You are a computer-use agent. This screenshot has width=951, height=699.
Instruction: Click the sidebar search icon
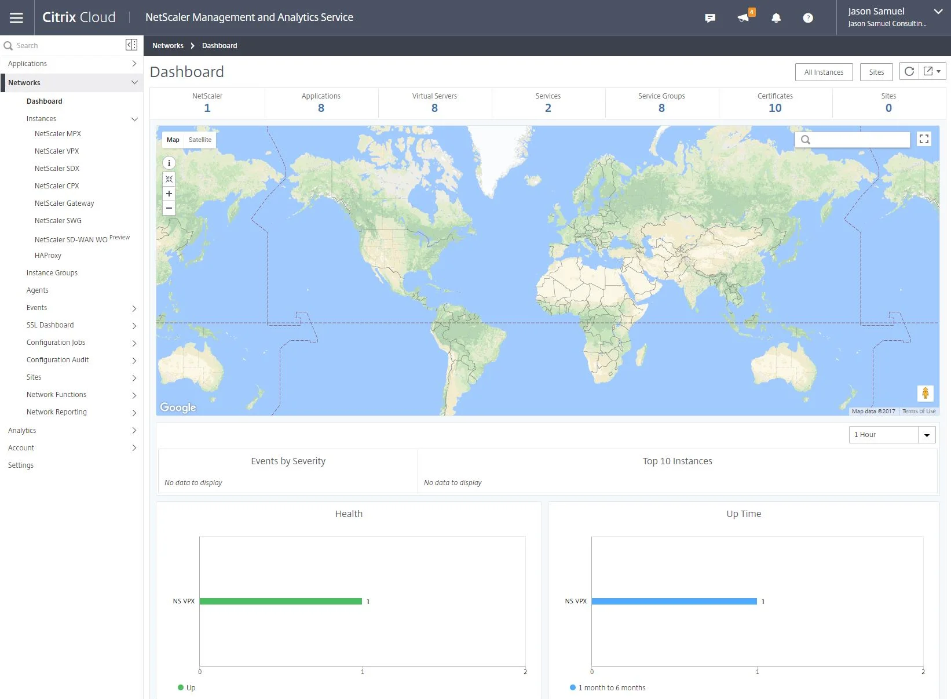8,45
